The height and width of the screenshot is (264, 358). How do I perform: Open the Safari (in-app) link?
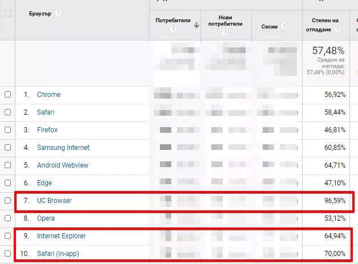[58, 254]
